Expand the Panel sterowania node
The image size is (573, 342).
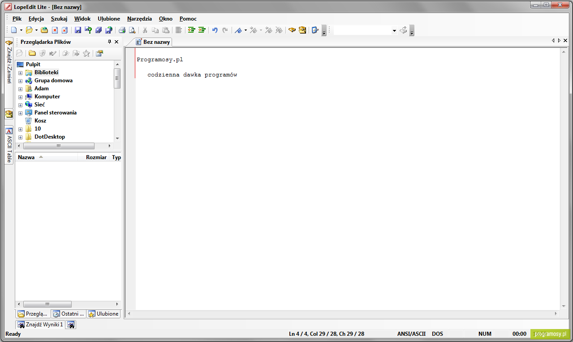click(20, 113)
